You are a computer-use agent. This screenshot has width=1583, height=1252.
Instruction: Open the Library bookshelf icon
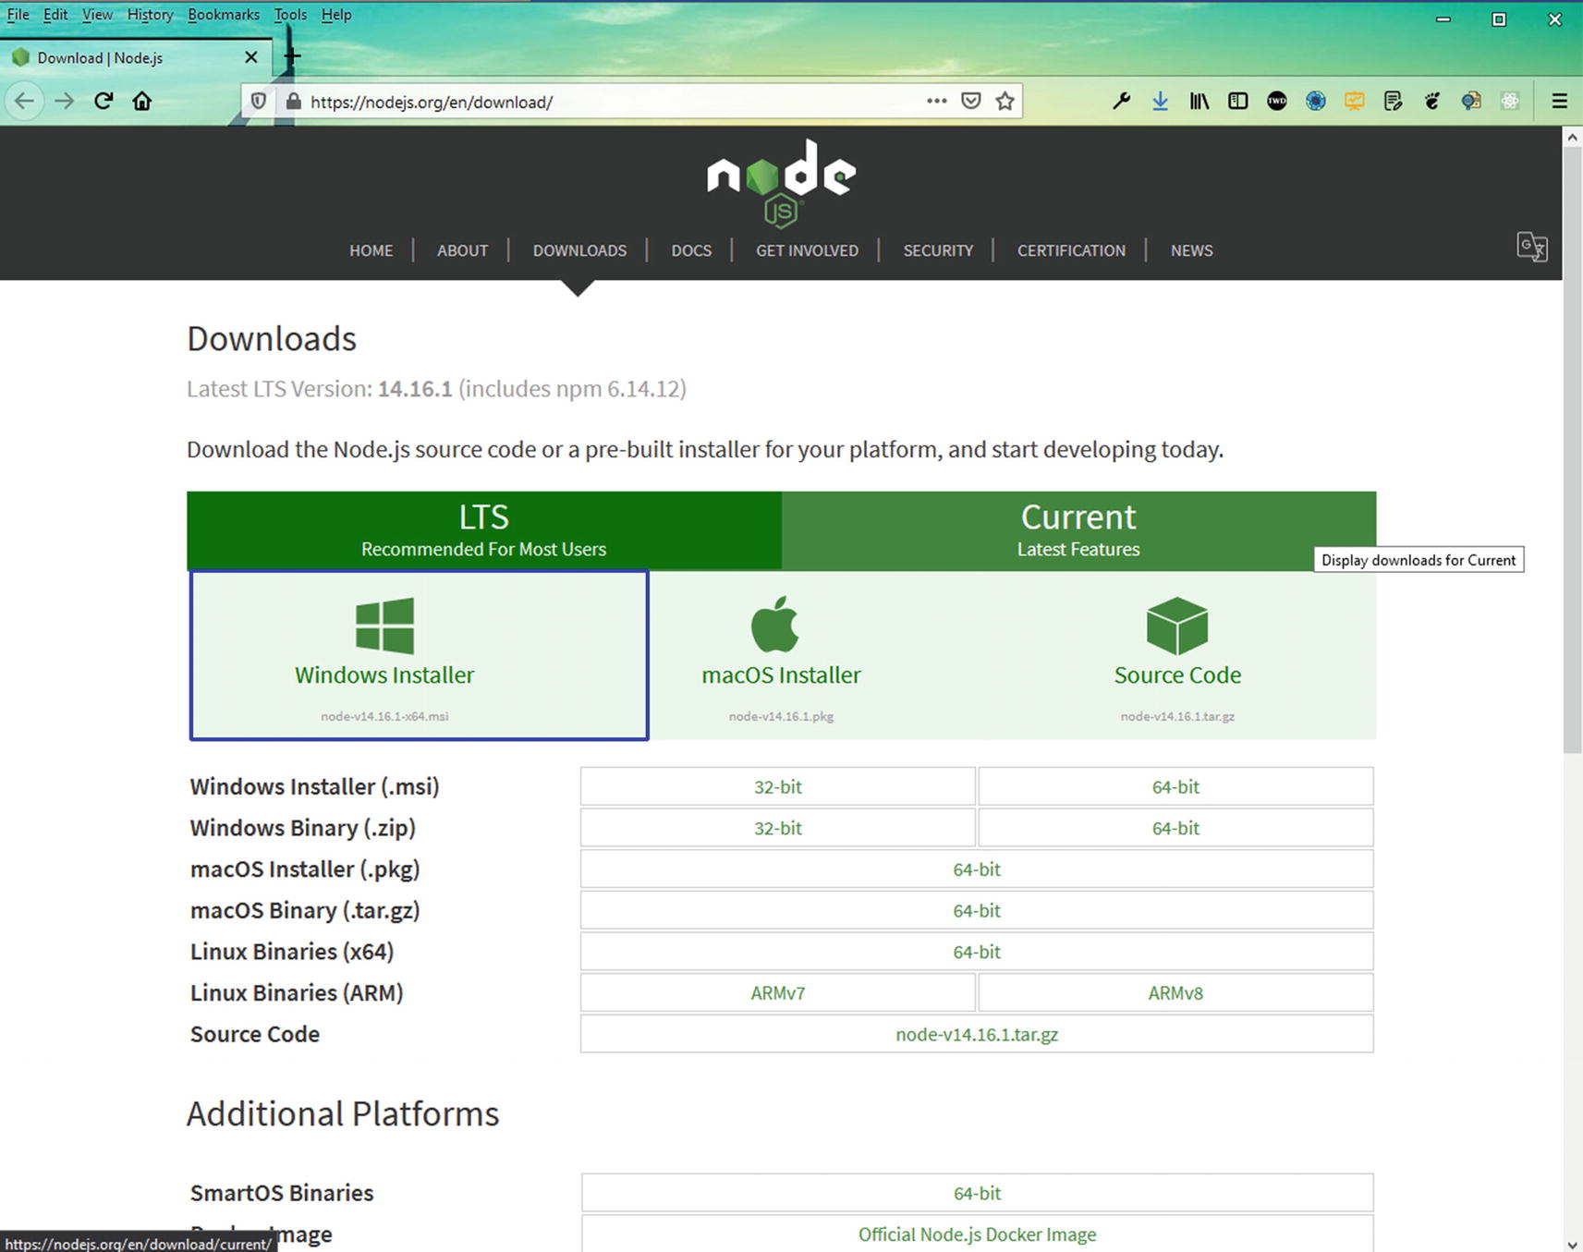point(1199,102)
